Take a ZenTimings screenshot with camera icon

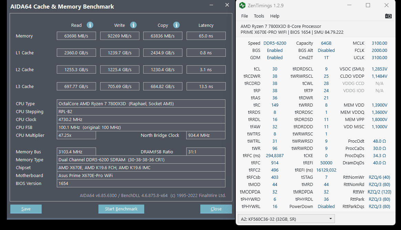tap(388, 16)
